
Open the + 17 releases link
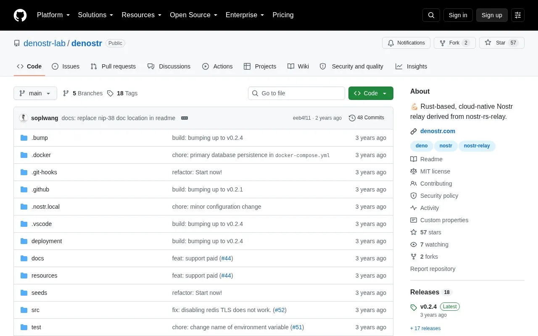[425, 328]
